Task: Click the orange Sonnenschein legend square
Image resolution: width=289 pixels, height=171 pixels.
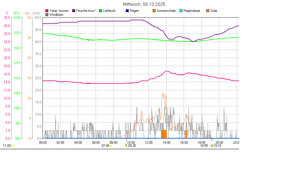Action: (x=154, y=11)
